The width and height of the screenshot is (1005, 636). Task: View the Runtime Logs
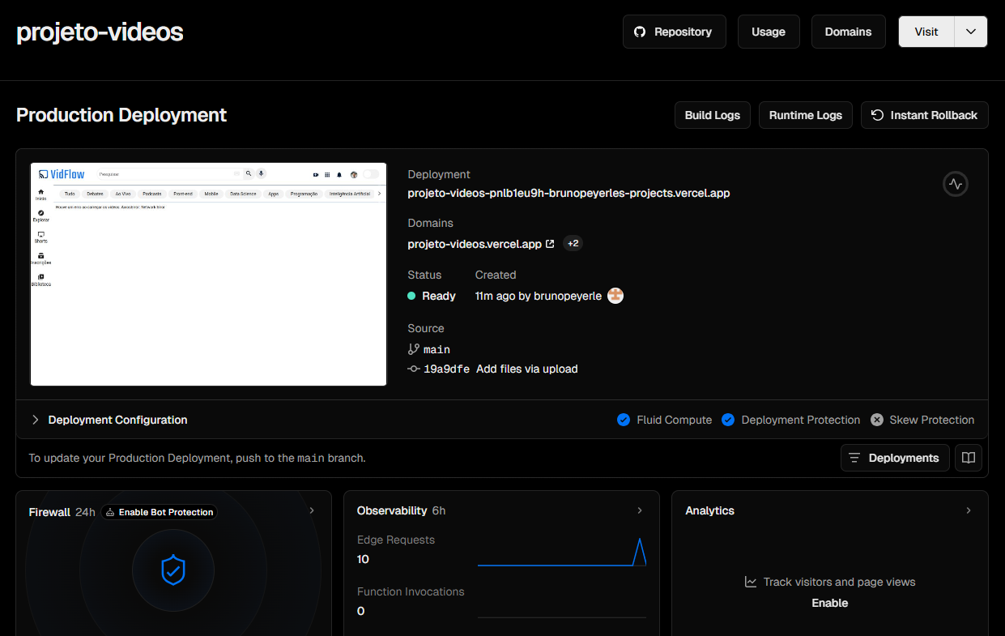pos(806,115)
